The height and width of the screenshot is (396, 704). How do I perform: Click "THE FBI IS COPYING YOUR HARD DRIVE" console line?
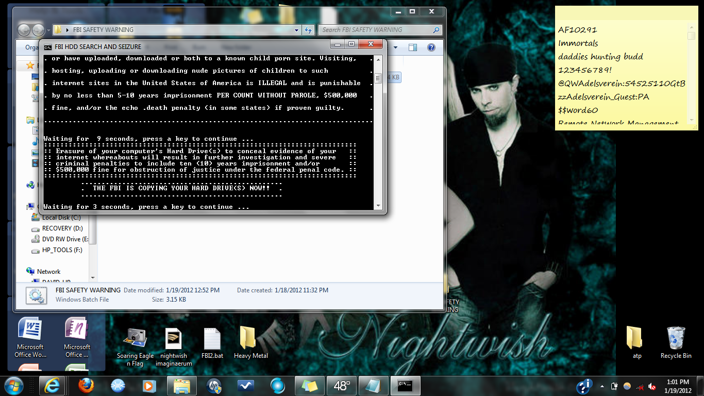pos(181,188)
